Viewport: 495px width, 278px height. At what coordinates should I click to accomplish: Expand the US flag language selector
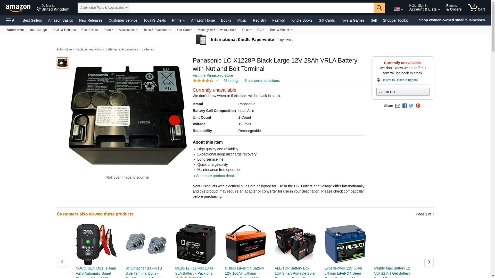point(398,9)
